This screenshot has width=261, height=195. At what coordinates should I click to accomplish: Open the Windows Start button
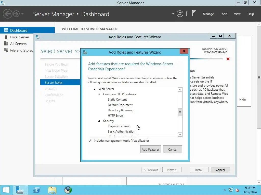6,190
